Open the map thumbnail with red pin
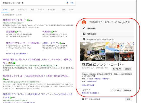The image size is (141, 103). coord(120,47)
